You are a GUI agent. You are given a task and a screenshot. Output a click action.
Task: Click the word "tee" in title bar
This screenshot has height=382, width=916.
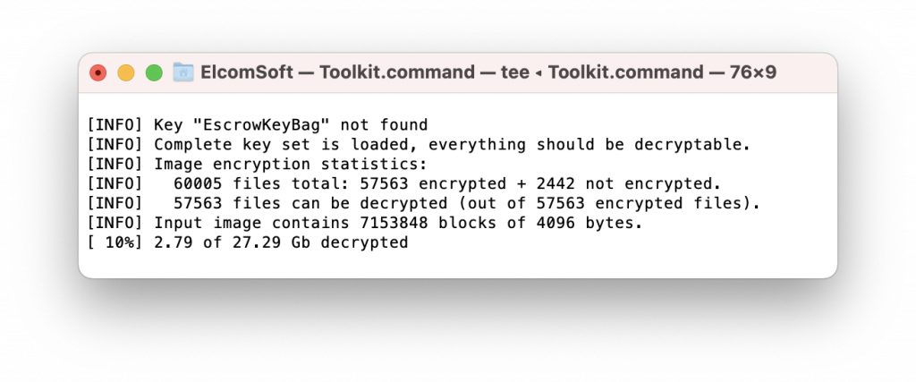[514, 73]
